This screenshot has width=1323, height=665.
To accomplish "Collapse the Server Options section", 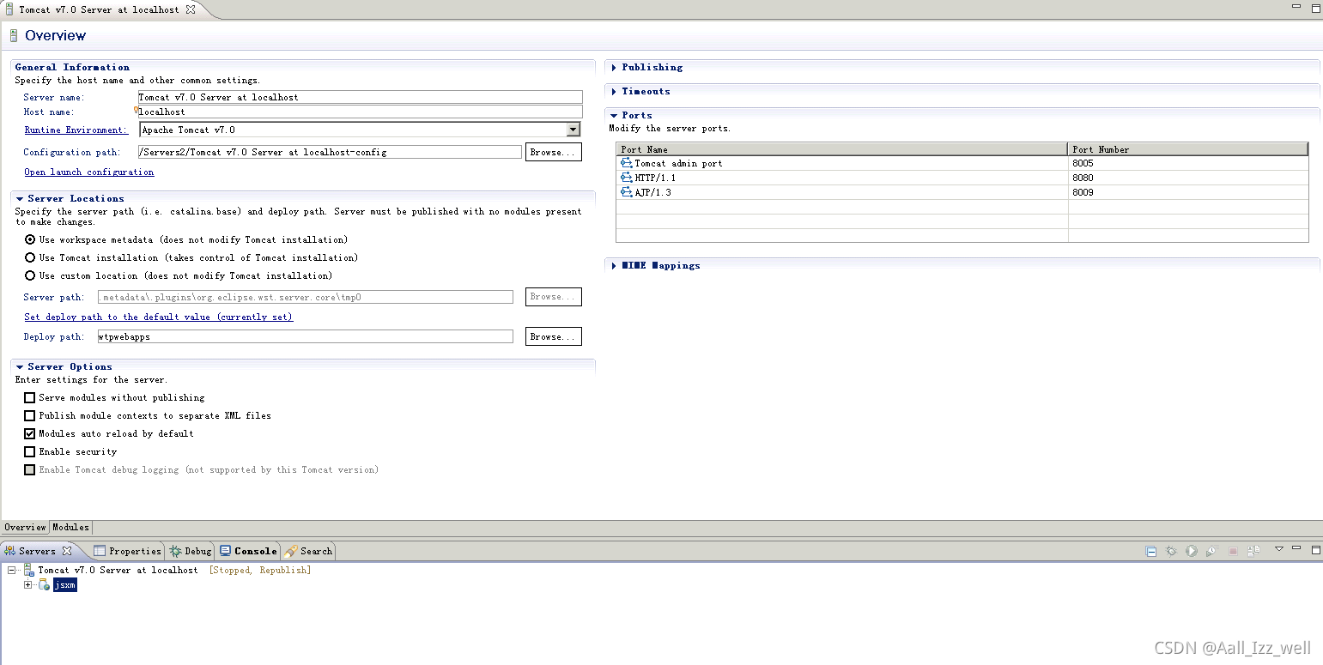I will pos(20,366).
